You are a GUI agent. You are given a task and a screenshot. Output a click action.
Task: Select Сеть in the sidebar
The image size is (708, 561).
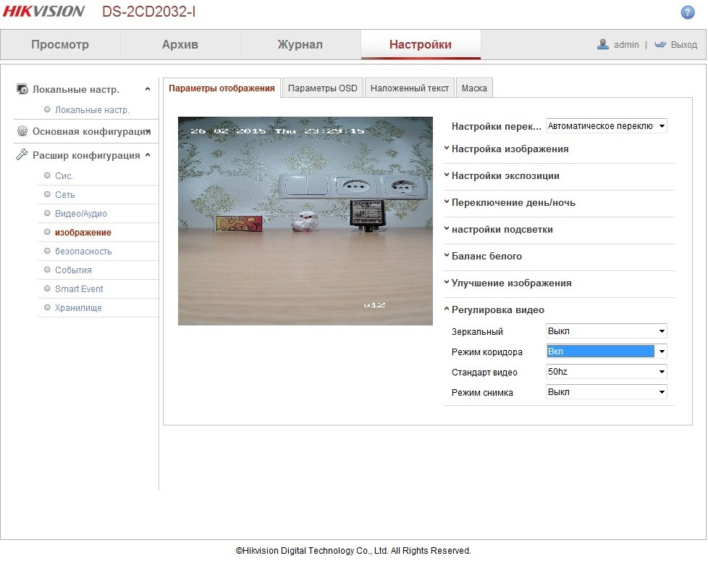(x=65, y=195)
